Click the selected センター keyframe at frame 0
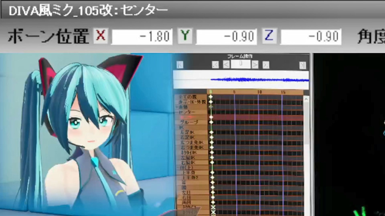 [x=211, y=117]
